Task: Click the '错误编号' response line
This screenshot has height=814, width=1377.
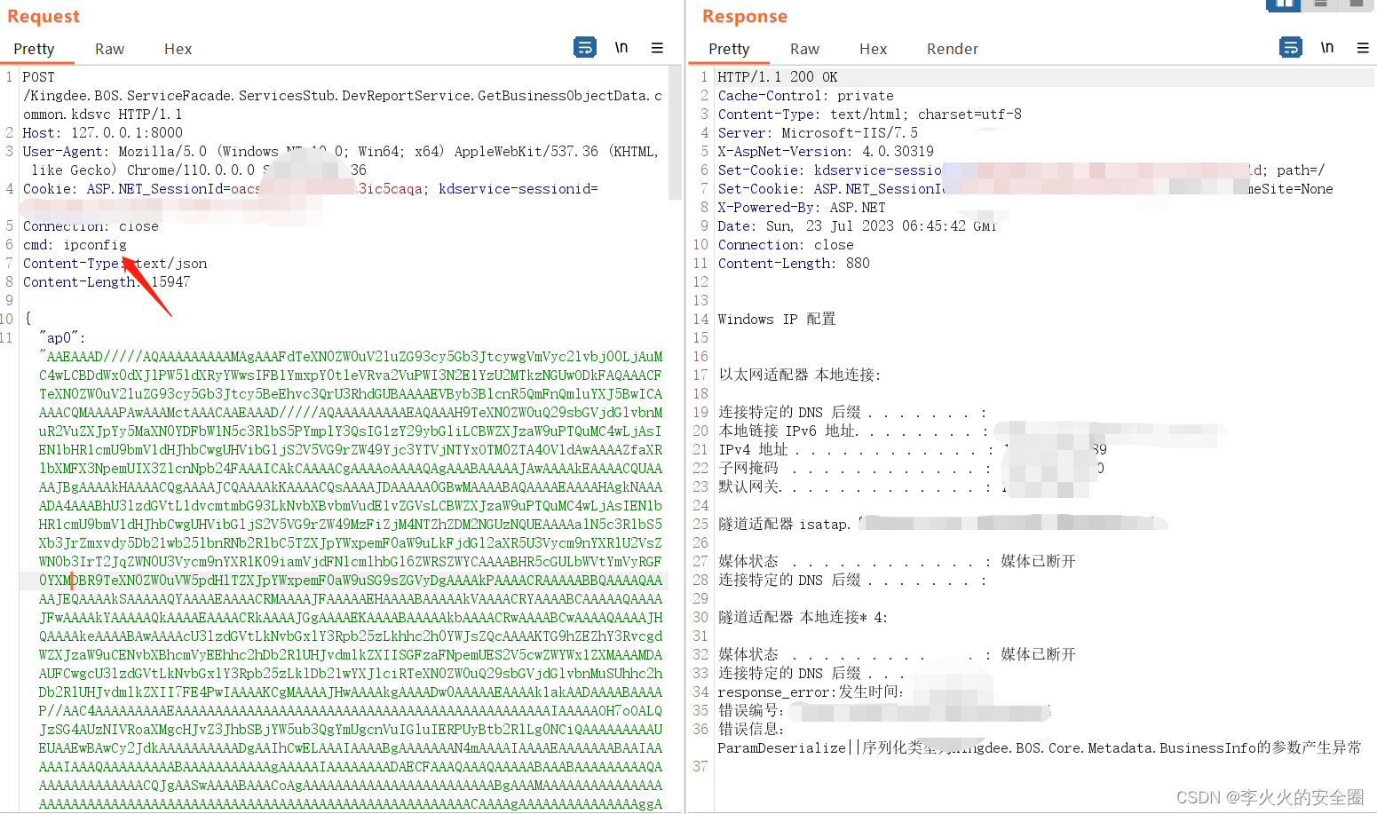Action: coord(884,711)
